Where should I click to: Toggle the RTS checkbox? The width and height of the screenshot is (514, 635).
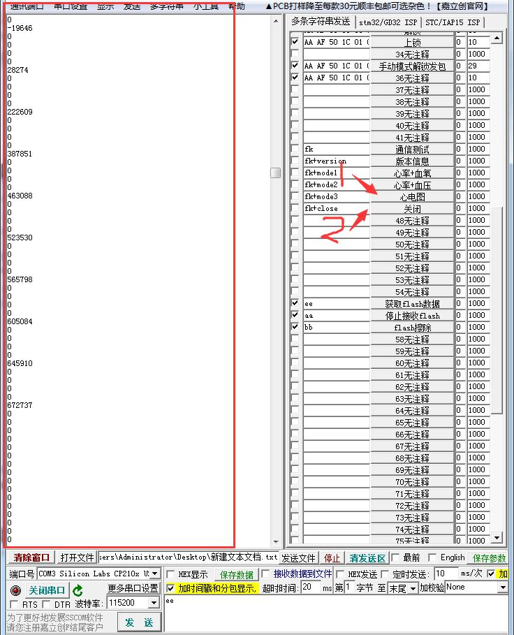click(14, 604)
